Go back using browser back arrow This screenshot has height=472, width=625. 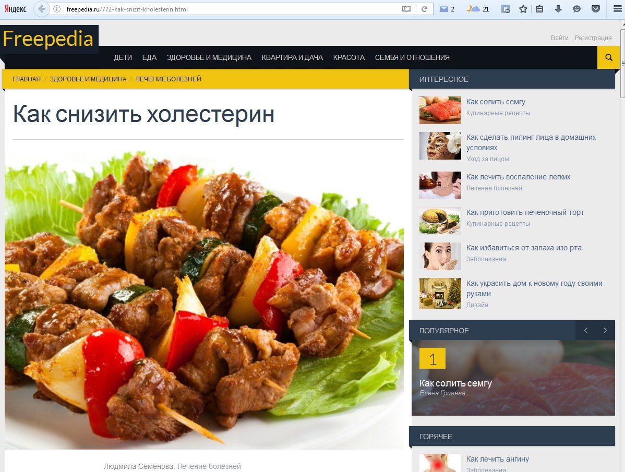[x=41, y=9]
